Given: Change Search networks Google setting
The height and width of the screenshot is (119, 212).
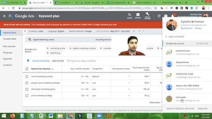Looking at the screenshot, I should [x=80, y=31].
